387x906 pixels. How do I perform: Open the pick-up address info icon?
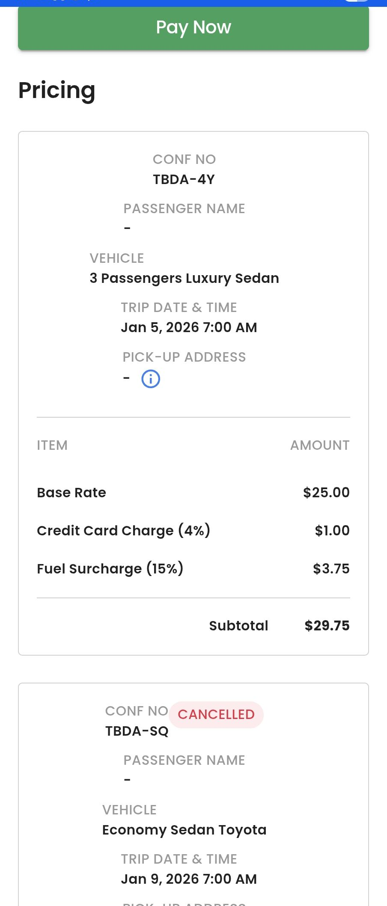pyautogui.click(x=151, y=379)
